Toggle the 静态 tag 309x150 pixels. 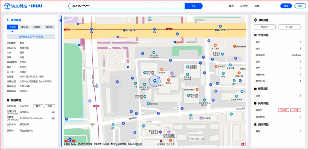point(38,106)
